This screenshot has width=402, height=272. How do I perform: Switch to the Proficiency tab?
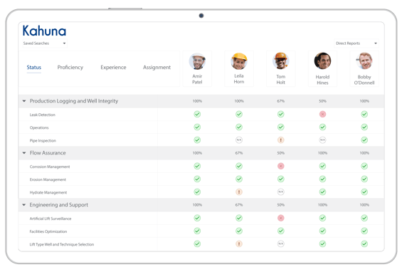coord(70,67)
